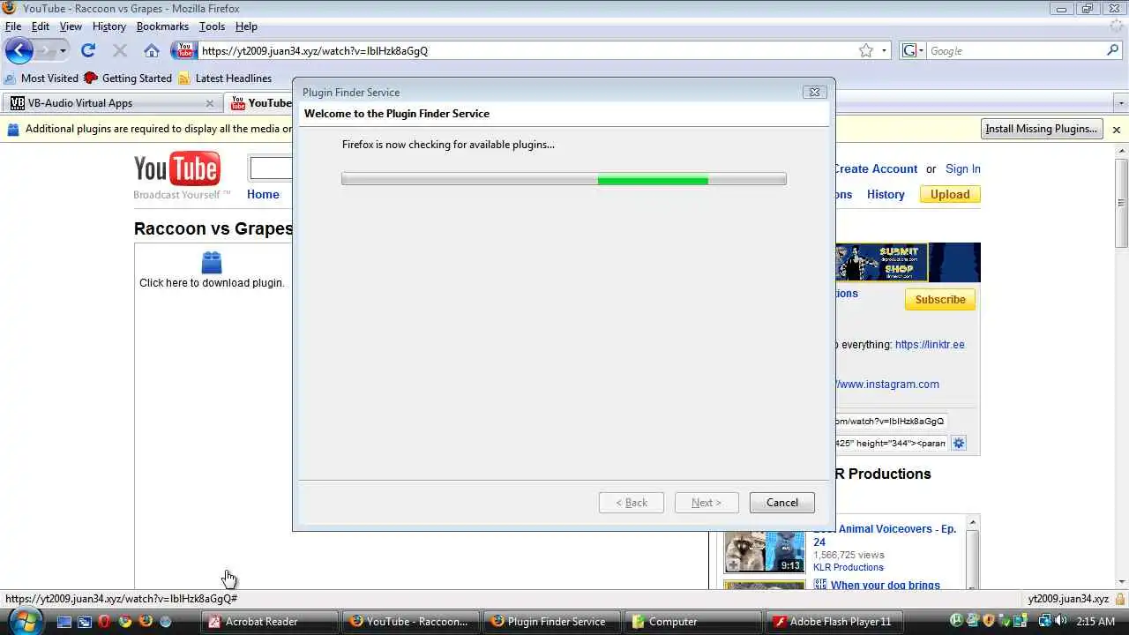Switch to Computer window in taskbar
The image size is (1129, 635).
click(x=694, y=622)
